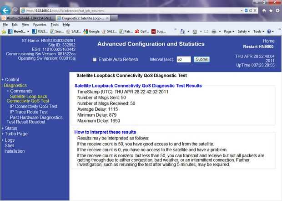Click the Add to Favorites bar star icon
Viewport: 282px width, 201px height.
(4, 31)
